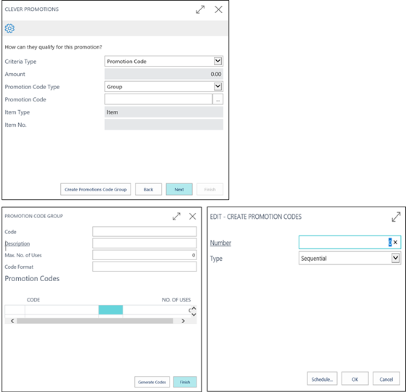Click the Promotion Codes section heading
406x392 pixels.
point(32,278)
